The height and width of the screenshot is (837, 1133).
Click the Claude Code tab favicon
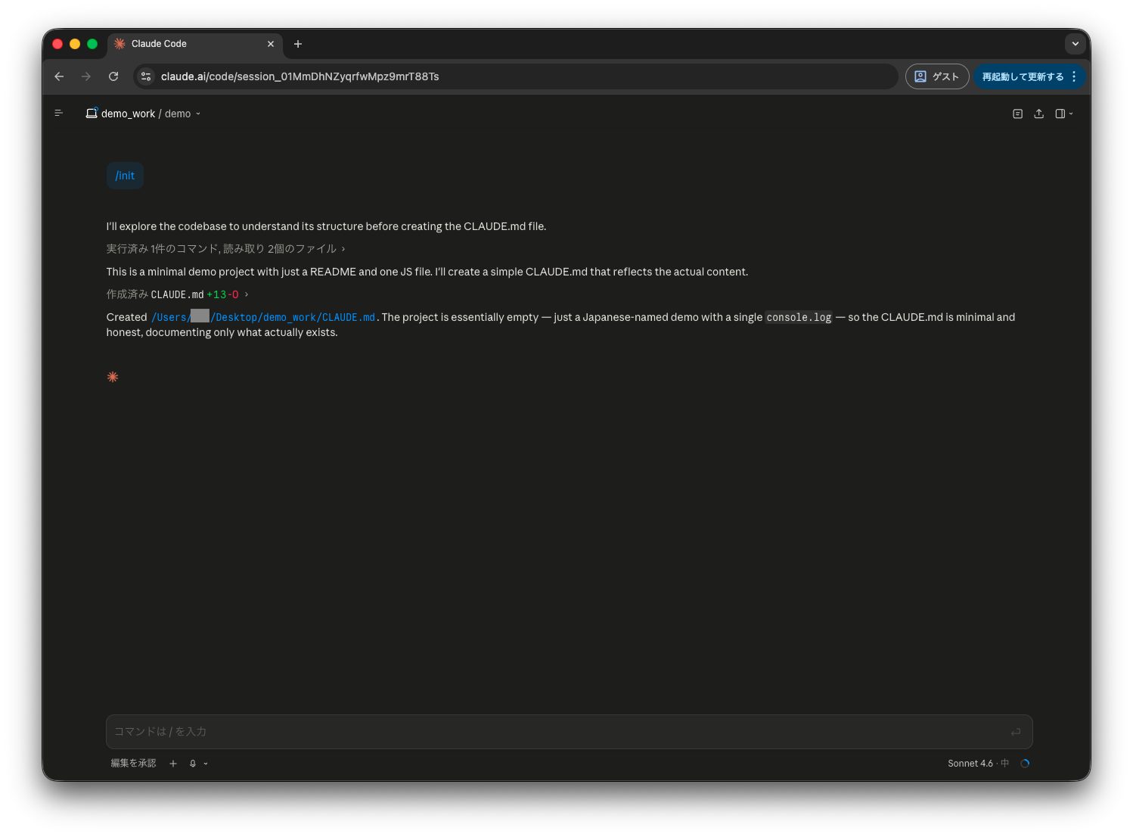tap(120, 44)
